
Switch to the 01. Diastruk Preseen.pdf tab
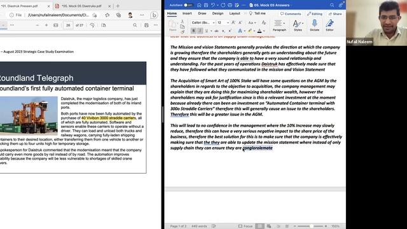point(20,6)
